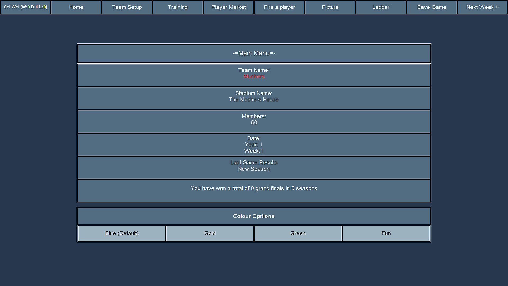
Task: Click the Colour Opitions heading
Action: point(254,216)
